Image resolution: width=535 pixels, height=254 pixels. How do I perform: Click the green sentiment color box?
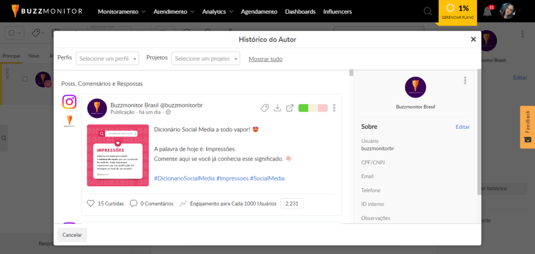(303, 108)
